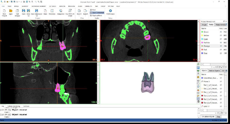The image size is (230, 124).
Task: Toggle visibility of the Orange mask
Action: pos(221,46)
